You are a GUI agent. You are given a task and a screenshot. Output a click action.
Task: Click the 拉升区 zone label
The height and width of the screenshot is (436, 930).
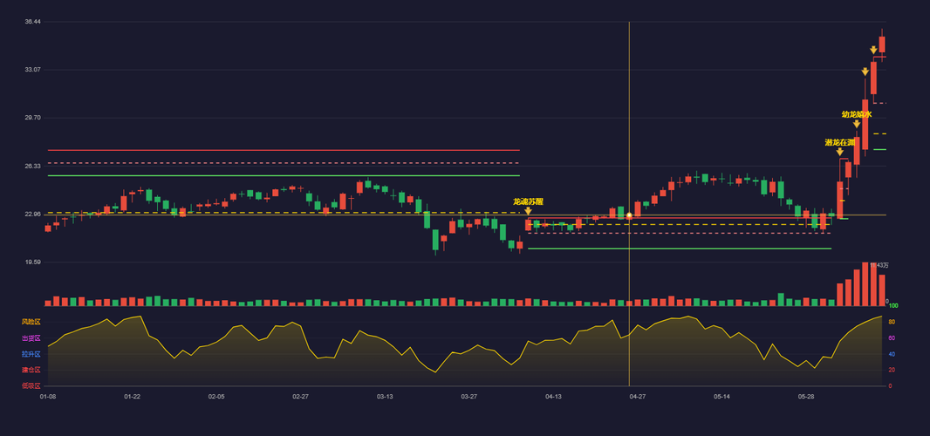31,354
